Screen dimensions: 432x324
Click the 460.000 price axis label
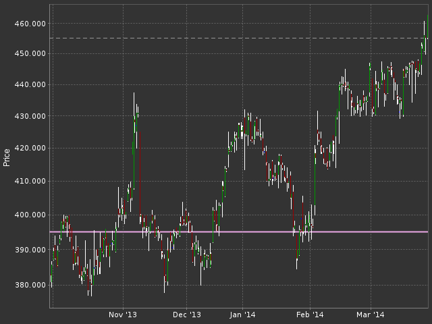click(30, 24)
